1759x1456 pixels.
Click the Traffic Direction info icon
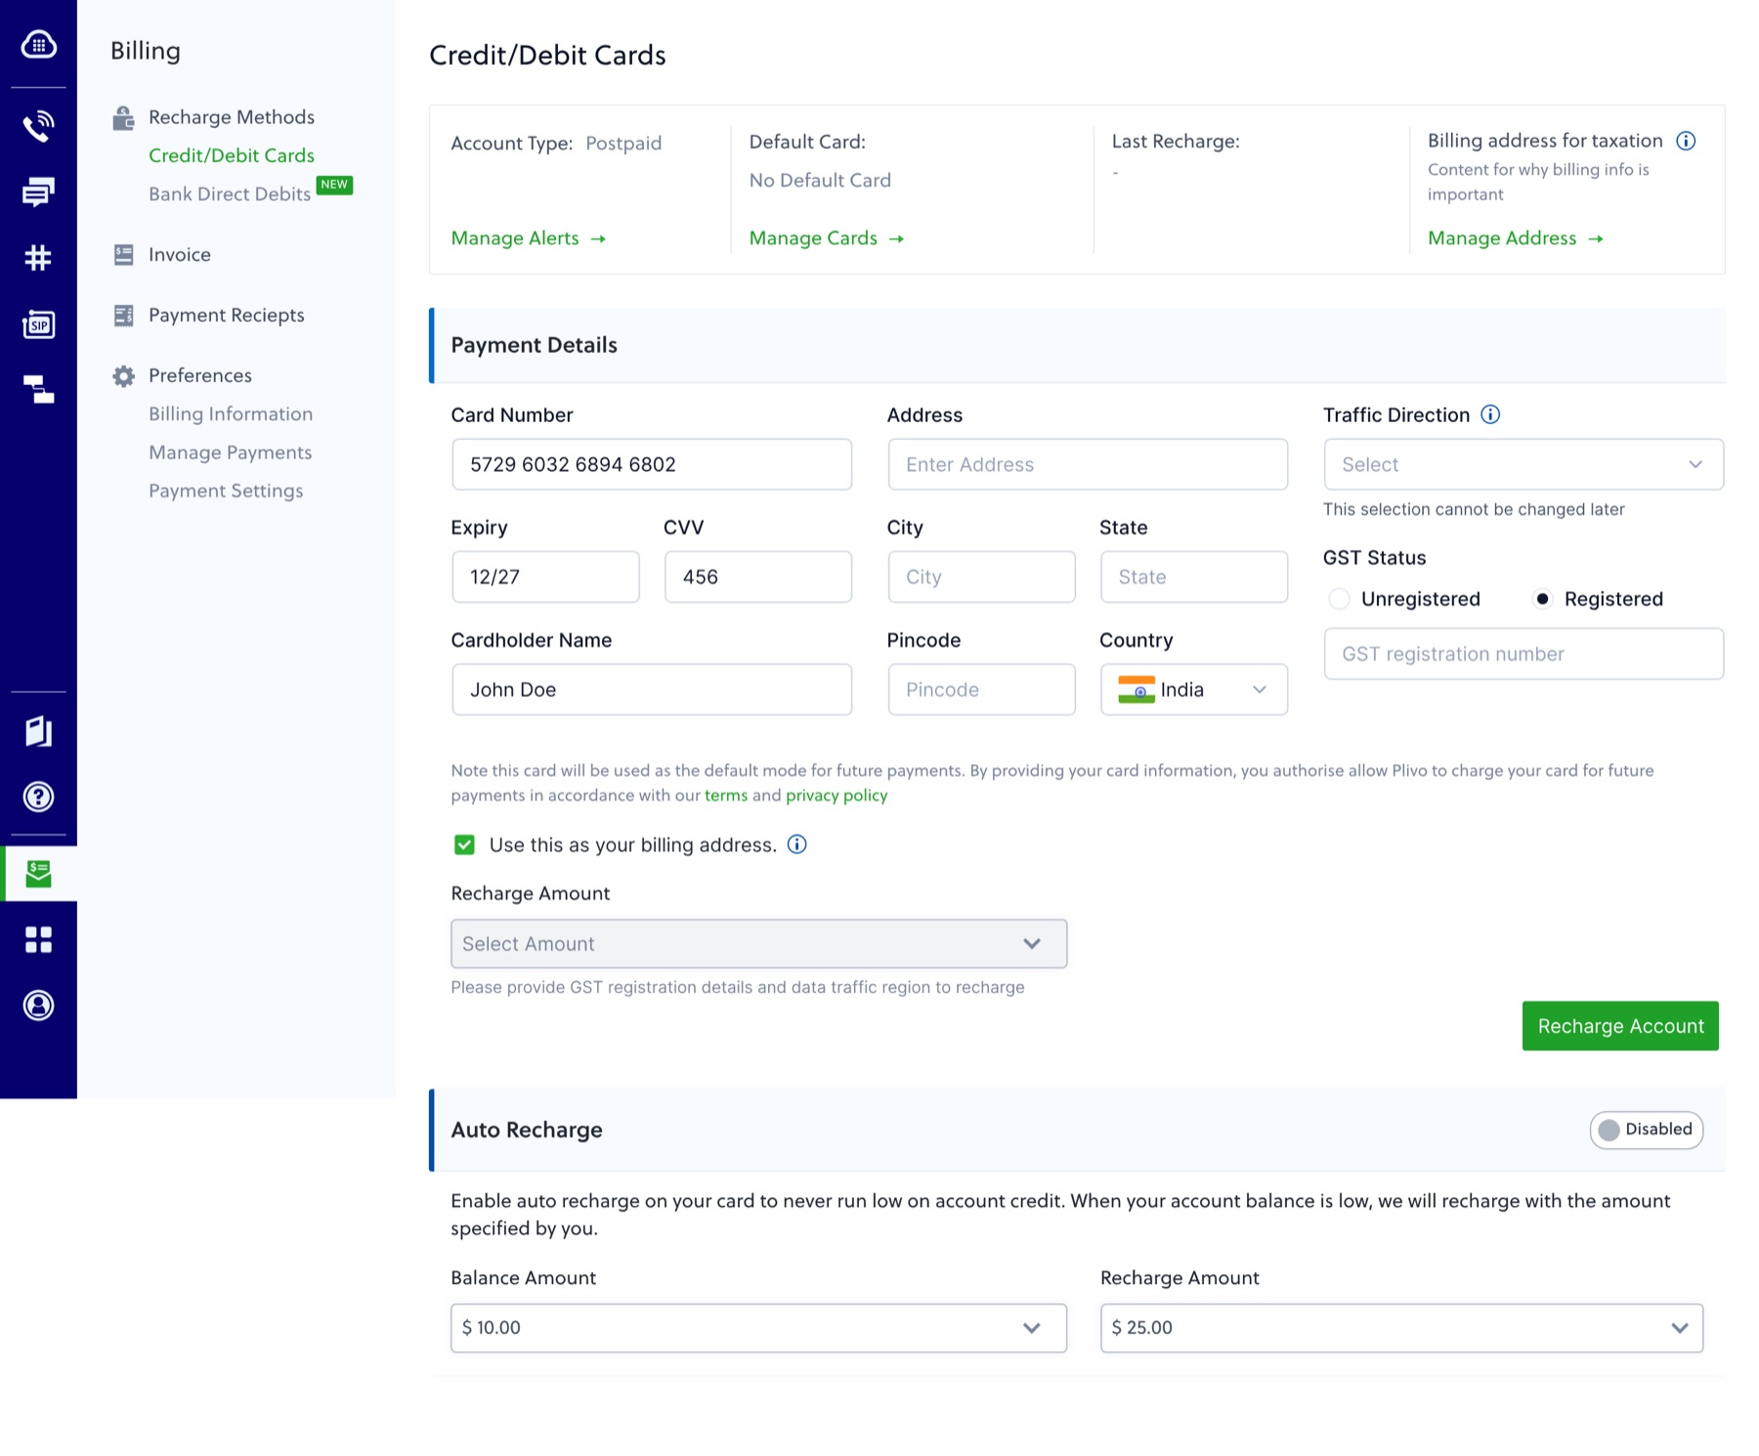tap(1490, 414)
